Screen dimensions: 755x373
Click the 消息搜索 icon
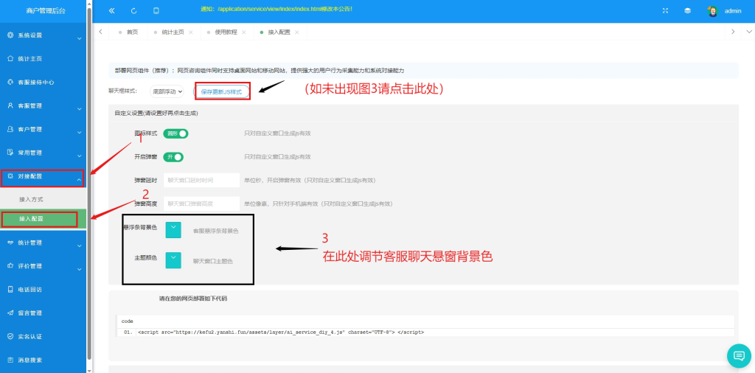pyautogui.click(x=10, y=360)
